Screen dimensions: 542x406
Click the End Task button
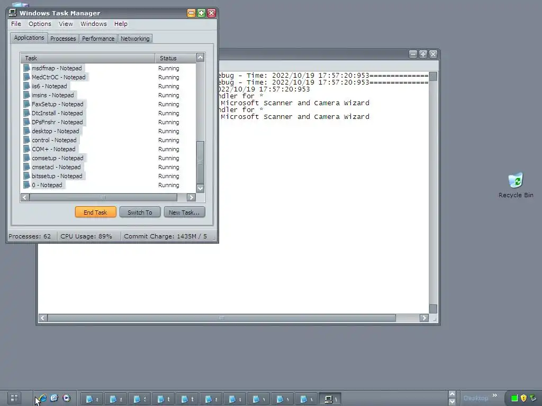click(95, 213)
